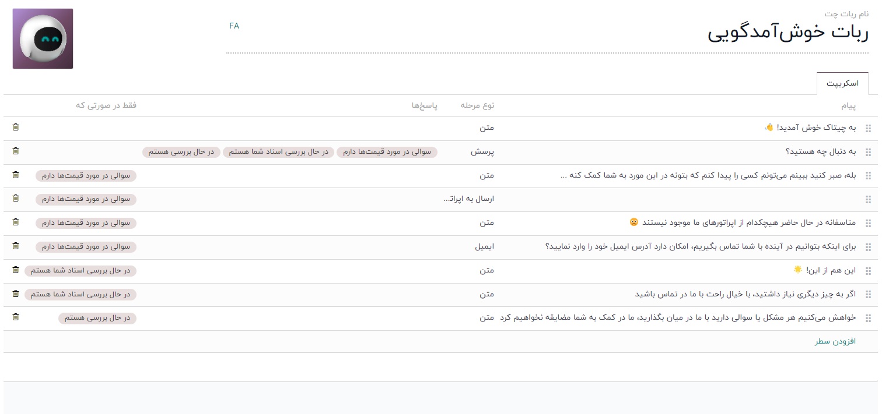882x414 pixels.
Task: Open the message starting 'بله، صبر کنید ببینم'
Action: tap(708, 175)
